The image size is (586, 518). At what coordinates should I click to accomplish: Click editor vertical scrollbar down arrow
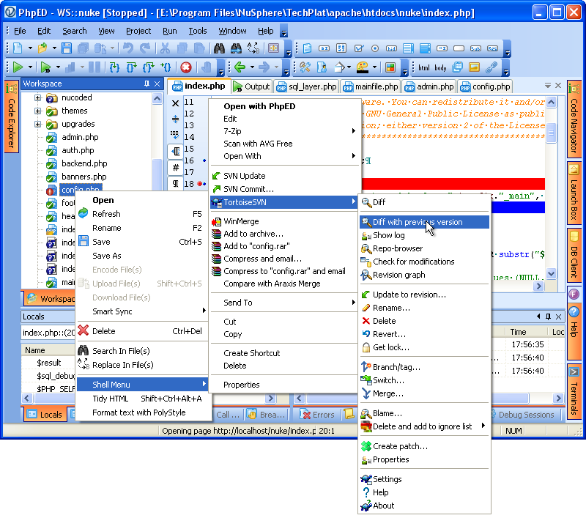tap(552, 273)
